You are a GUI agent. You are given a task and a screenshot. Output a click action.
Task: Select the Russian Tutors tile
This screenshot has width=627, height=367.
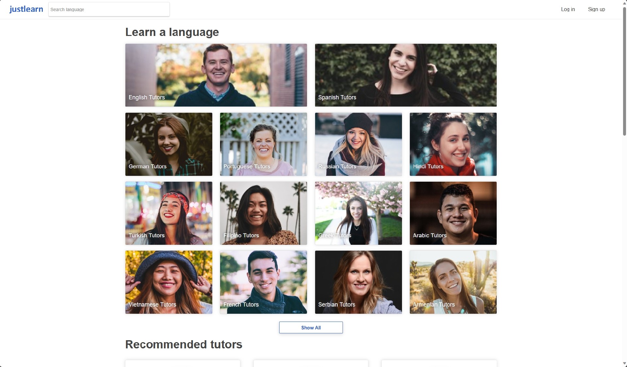tap(358, 144)
